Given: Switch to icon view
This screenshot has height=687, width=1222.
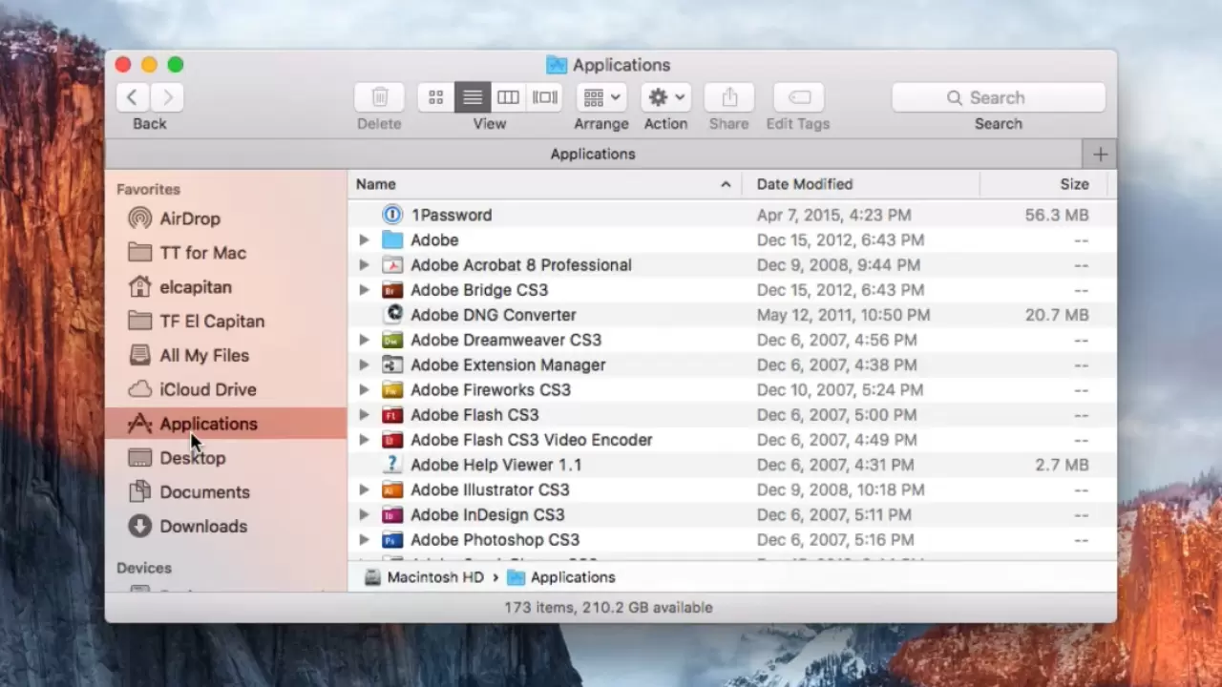Looking at the screenshot, I should click(436, 97).
